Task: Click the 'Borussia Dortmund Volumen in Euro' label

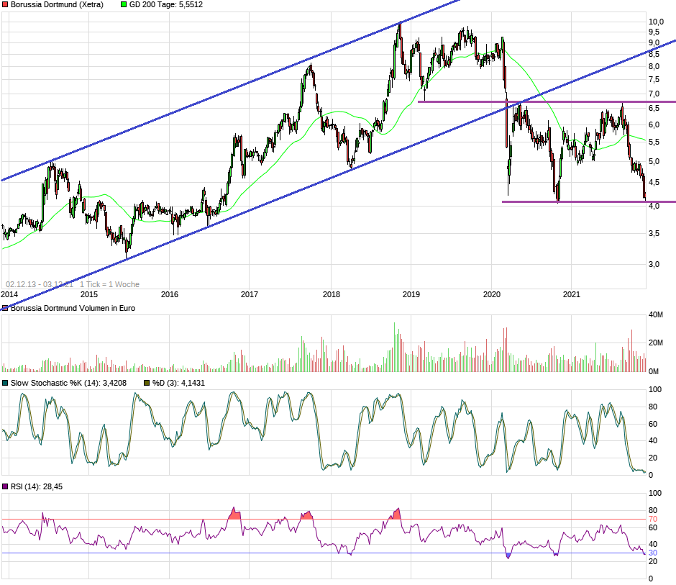Action: 73,308
